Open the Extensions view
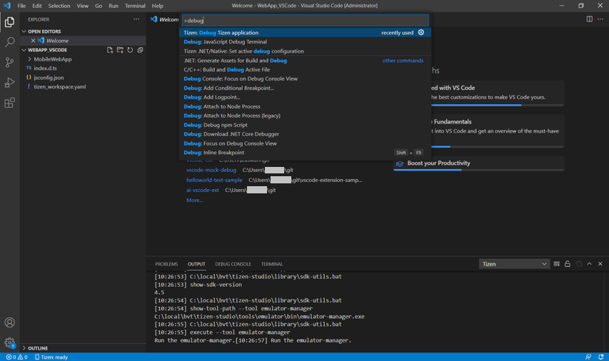Viewport: 609px width, 361px height. 9,103
